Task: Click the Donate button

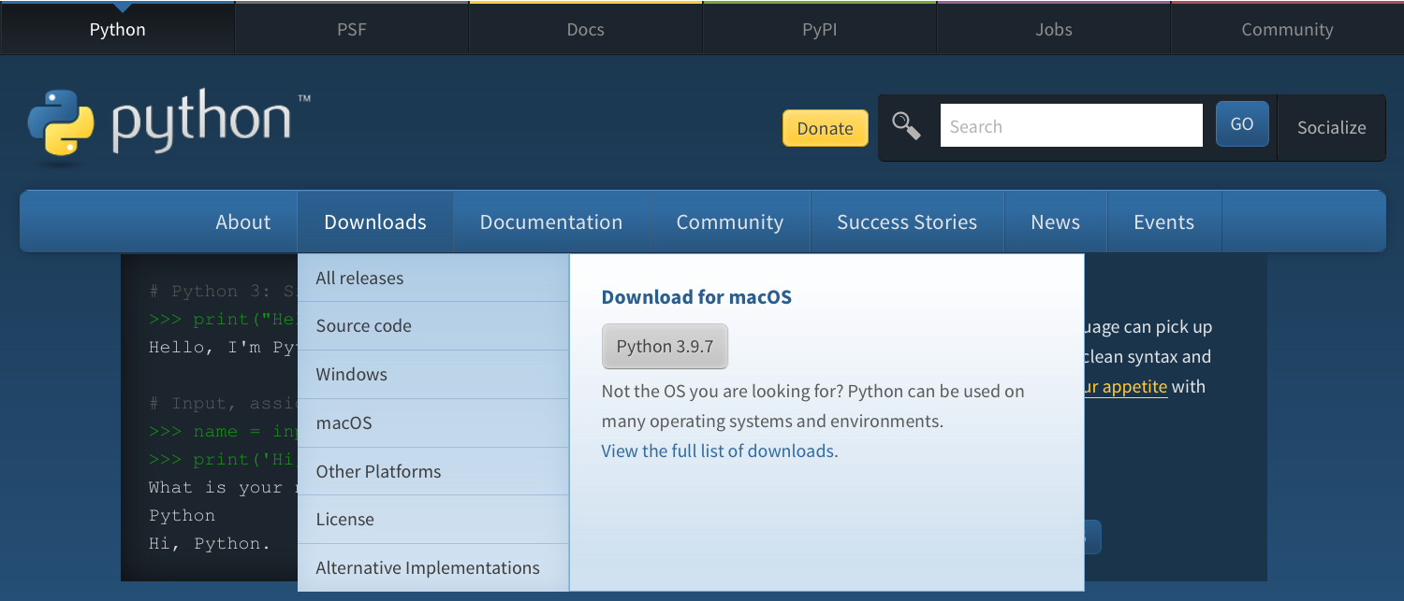Action: click(x=825, y=128)
